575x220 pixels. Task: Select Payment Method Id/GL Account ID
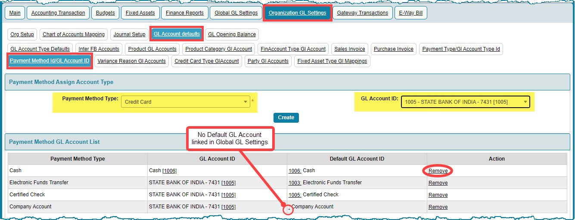[x=50, y=61]
